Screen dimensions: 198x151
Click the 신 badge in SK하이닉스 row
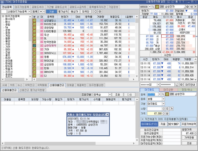(x=34, y=53)
